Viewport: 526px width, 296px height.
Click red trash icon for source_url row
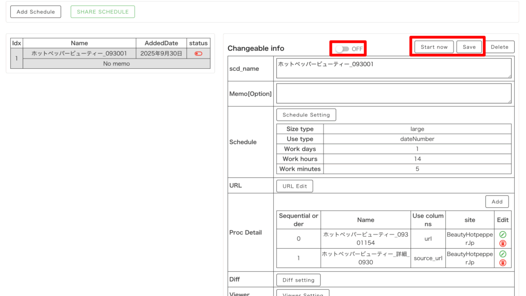(x=502, y=263)
